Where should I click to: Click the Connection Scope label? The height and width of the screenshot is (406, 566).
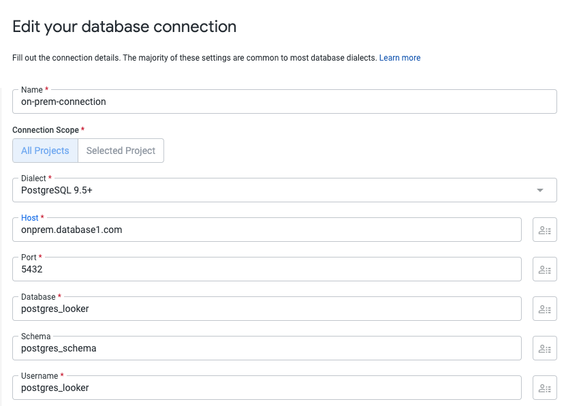[x=46, y=129]
